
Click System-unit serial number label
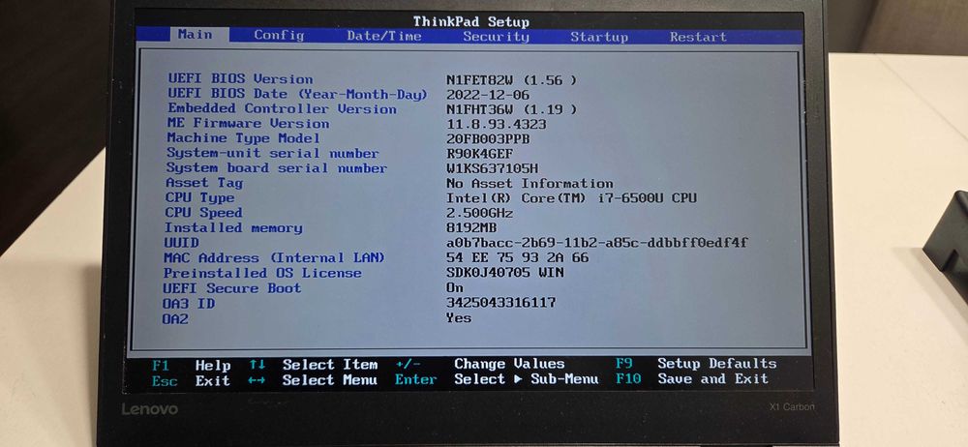tap(272, 153)
